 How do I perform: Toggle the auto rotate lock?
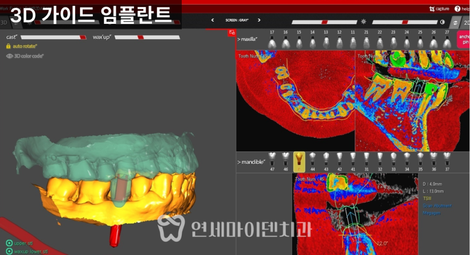[x=9, y=46]
